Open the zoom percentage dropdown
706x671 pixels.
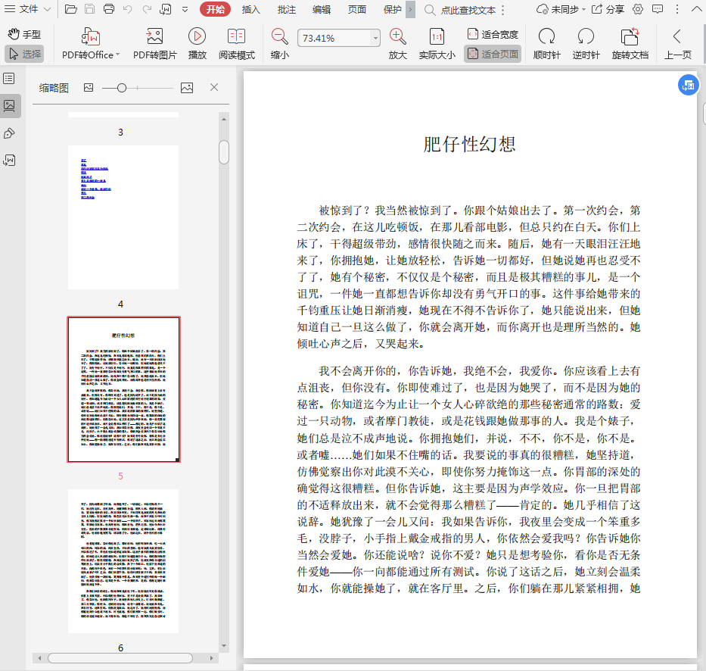[x=375, y=38]
